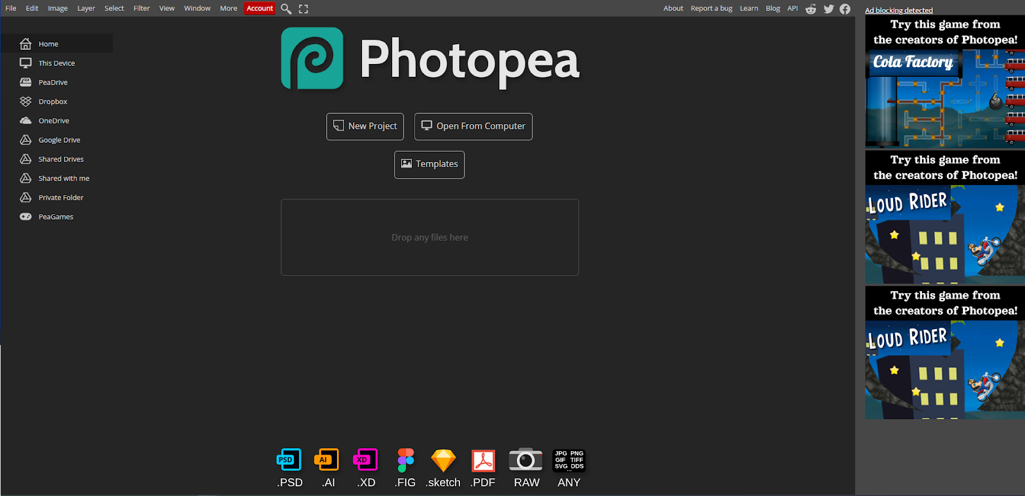Open the Edit menu
This screenshot has height=496, width=1025.
(32, 8)
